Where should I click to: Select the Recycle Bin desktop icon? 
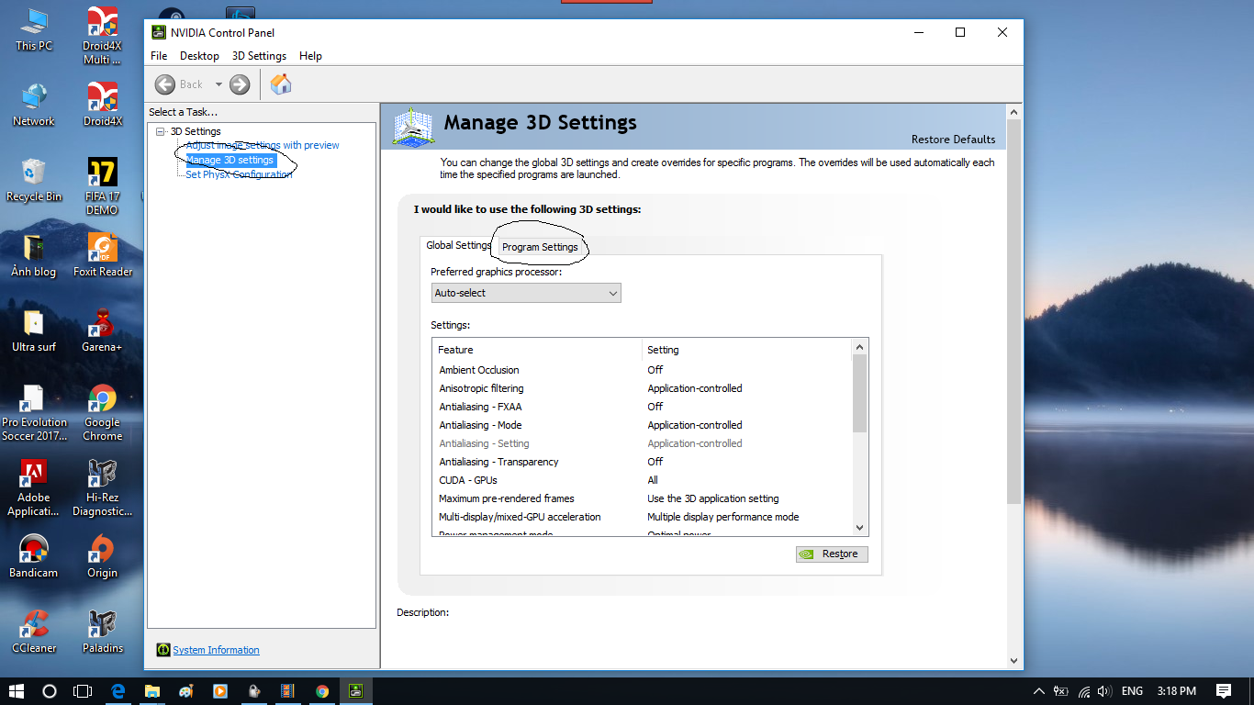tap(34, 181)
